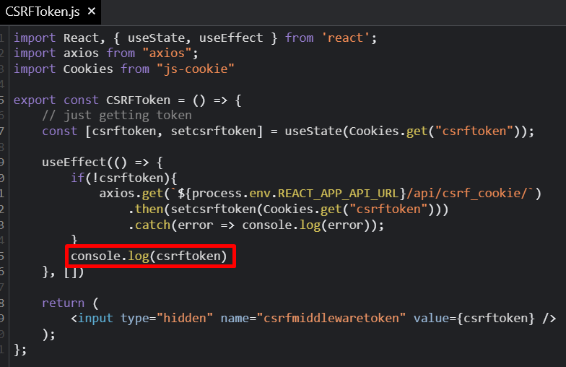Click useState in the react import line

coord(156,38)
